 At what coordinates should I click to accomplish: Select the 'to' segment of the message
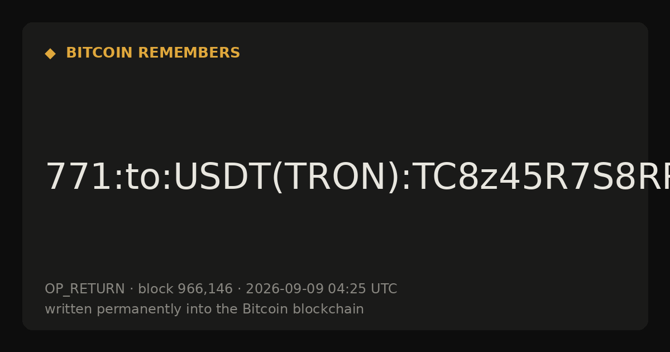coord(143,178)
